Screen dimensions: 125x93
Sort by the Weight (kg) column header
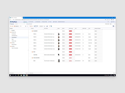click(84, 29)
